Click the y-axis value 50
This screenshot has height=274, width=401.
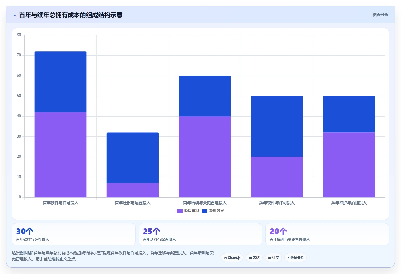19,96
